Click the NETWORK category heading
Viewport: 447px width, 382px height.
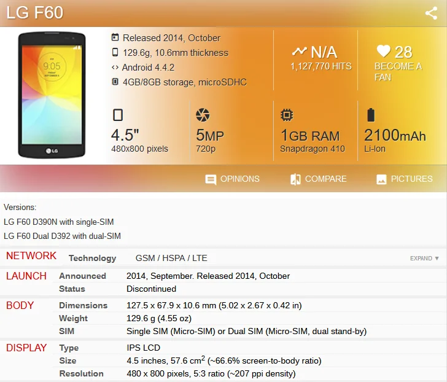tap(31, 255)
